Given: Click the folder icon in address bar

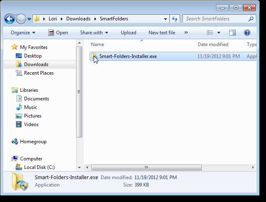Looking at the screenshot, I should [x=36, y=19].
